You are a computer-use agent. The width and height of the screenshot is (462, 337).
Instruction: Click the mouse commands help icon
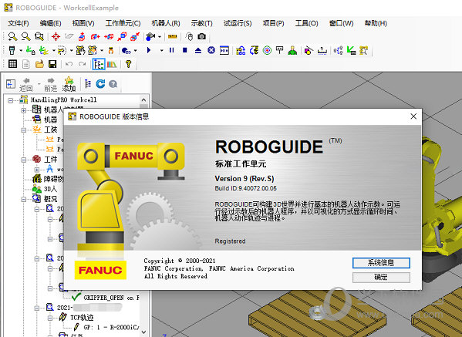pos(189,36)
